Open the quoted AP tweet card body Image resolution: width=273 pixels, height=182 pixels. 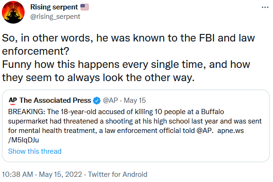point(136,126)
